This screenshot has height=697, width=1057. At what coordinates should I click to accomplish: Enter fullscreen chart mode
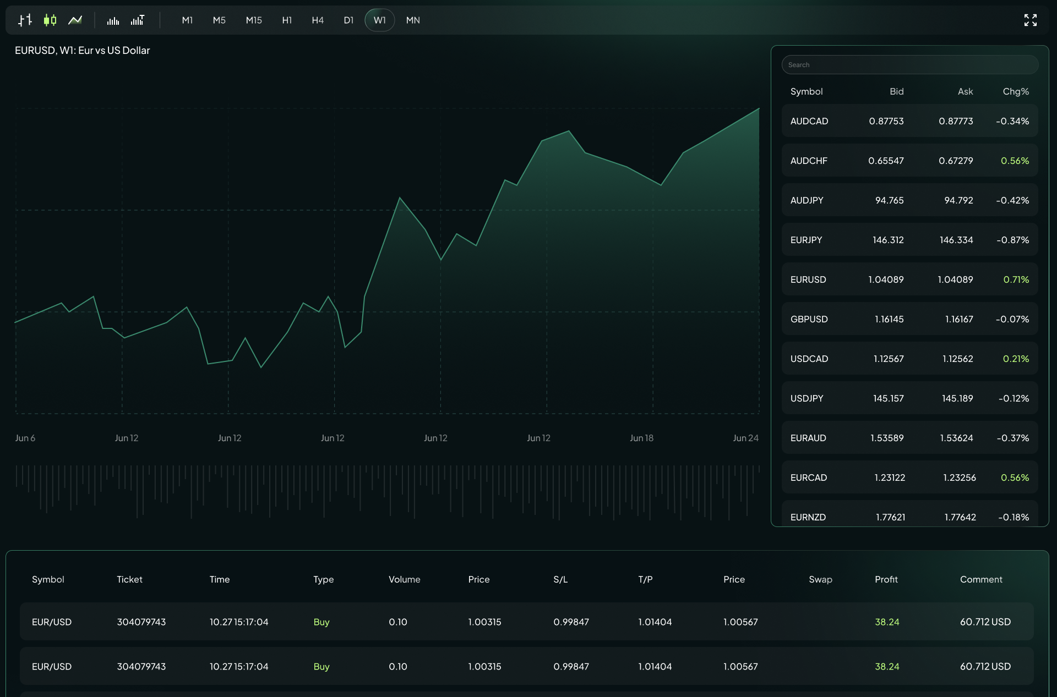point(1031,20)
